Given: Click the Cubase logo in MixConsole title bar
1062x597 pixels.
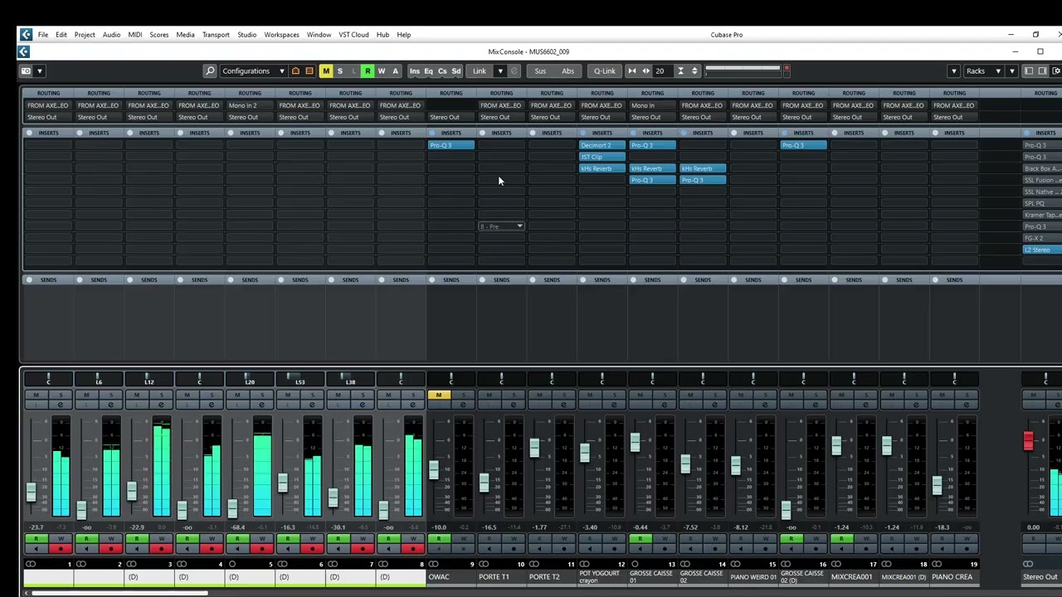Looking at the screenshot, I should pos(24,51).
